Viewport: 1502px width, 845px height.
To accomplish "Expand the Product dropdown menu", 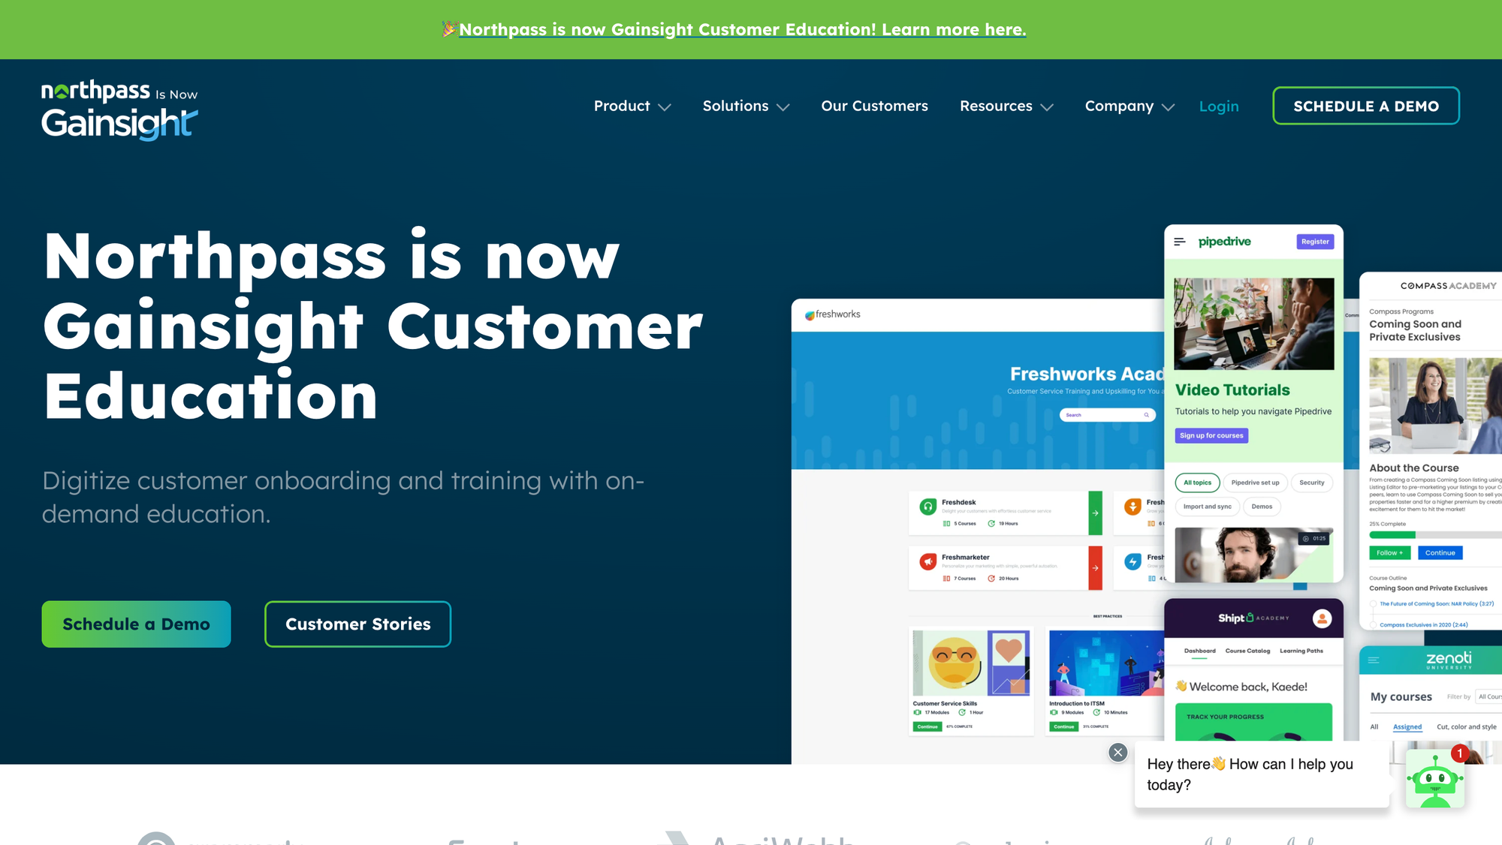I will tap(632, 106).
